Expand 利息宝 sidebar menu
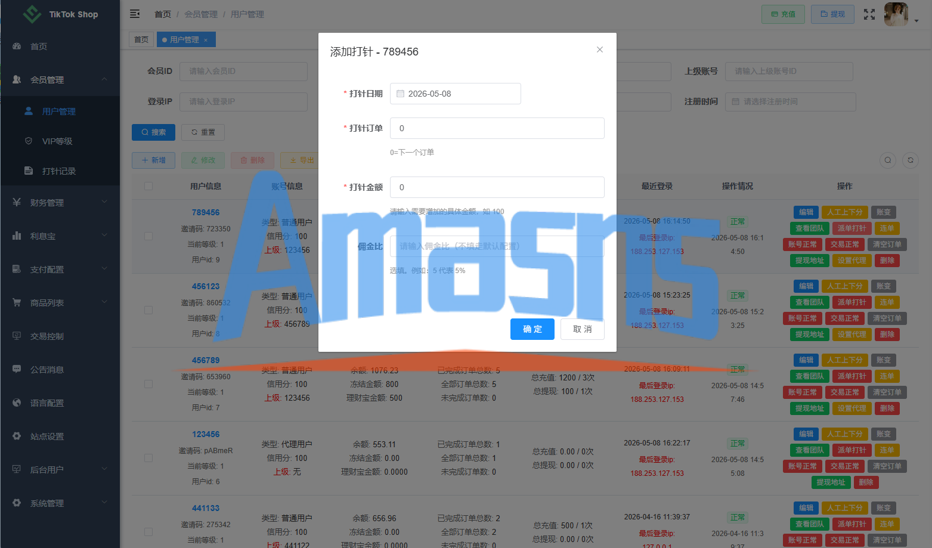 [60, 236]
